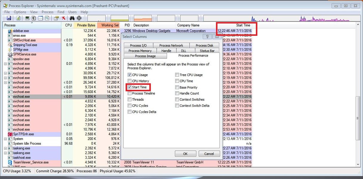Click the DLL/Handle view toolbar icon
Screen dimensions: 363x179
[x=47, y=18]
